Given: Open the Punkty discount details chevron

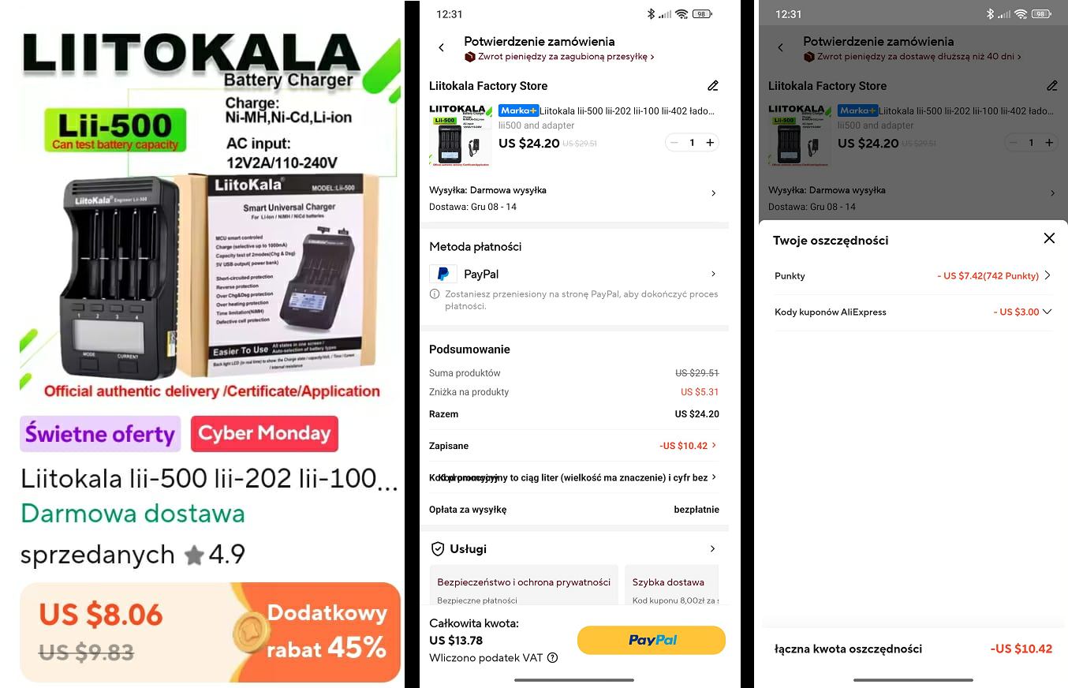Looking at the screenshot, I should click(1047, 275).
